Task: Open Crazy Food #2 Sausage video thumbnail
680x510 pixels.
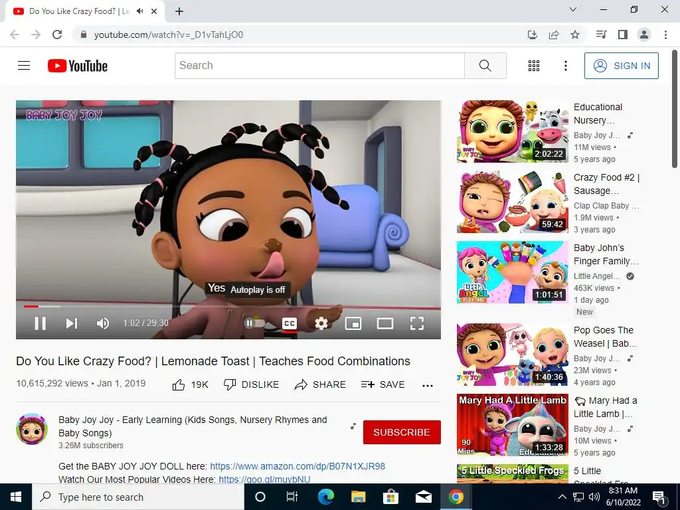Action: tap(513, 202)
